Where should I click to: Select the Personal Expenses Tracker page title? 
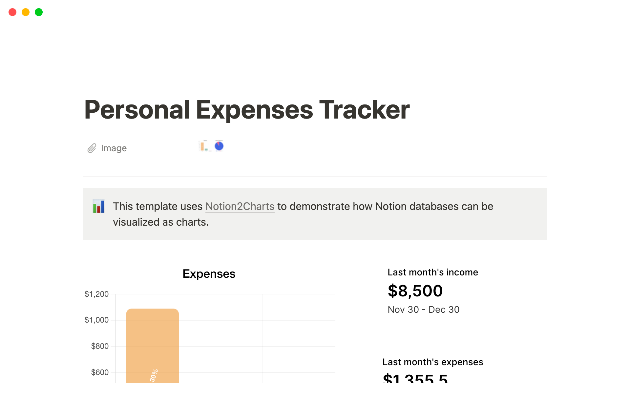[247, 110]
